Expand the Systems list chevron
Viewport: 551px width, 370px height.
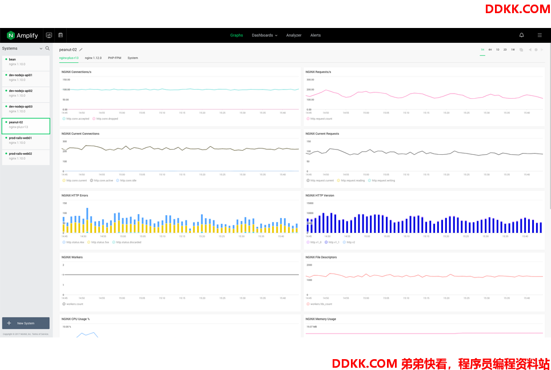[x=41, y=49]
